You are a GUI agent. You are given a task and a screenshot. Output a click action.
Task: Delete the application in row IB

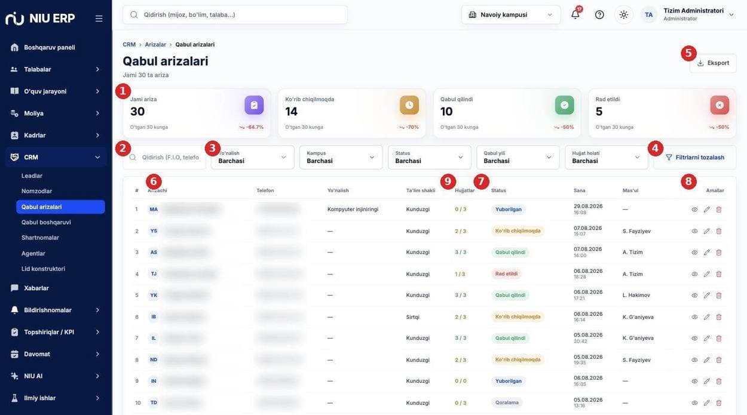pyautogui.click(x=719, y=317)
